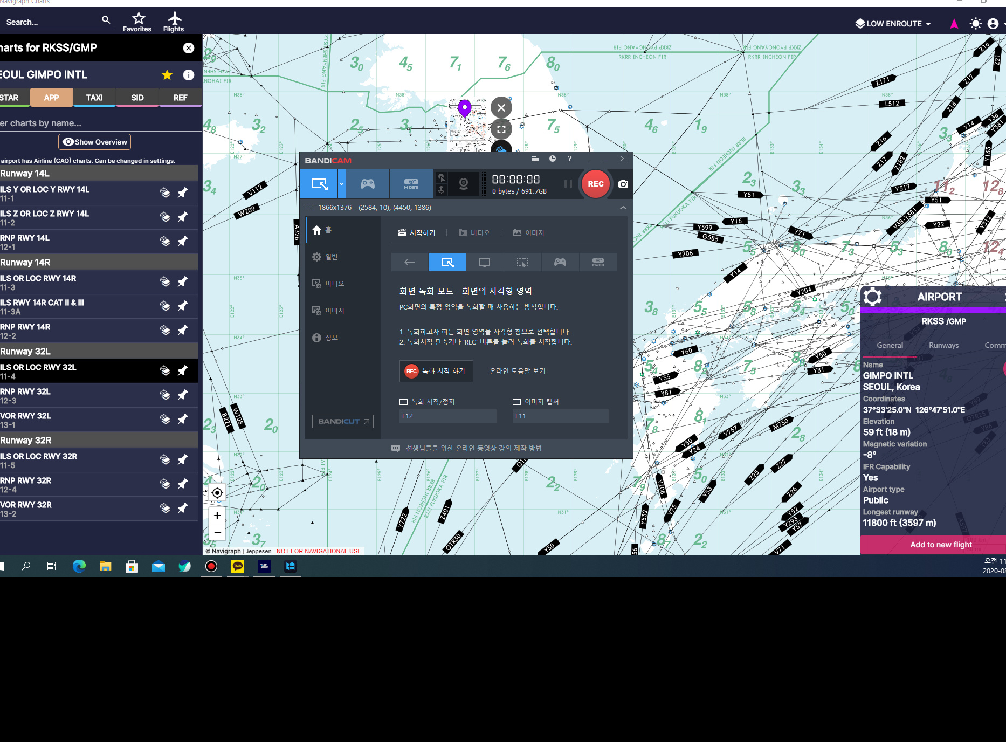
Task: Switch to Runways tab in Airport panel
Action: click(943, 346)
